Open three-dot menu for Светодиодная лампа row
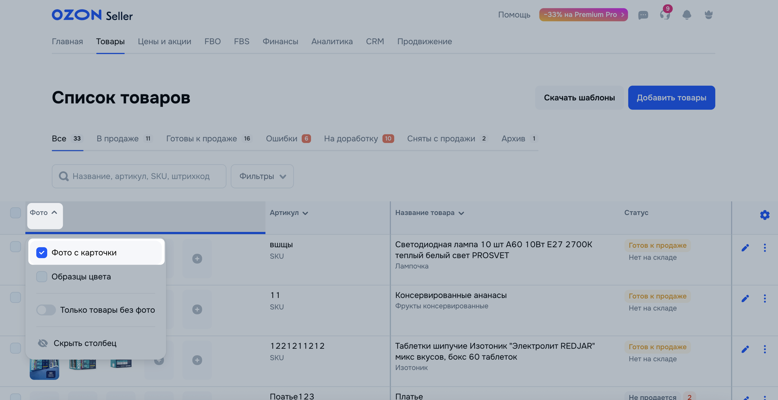The height and width of the screenshot is (400, 778). (x=765, y=248)
